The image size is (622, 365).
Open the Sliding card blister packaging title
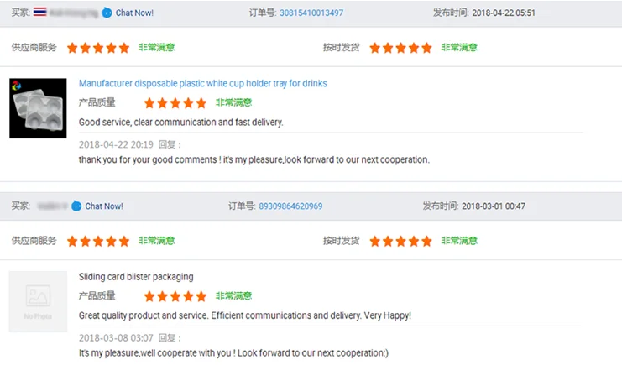click(x=136, y=276)
